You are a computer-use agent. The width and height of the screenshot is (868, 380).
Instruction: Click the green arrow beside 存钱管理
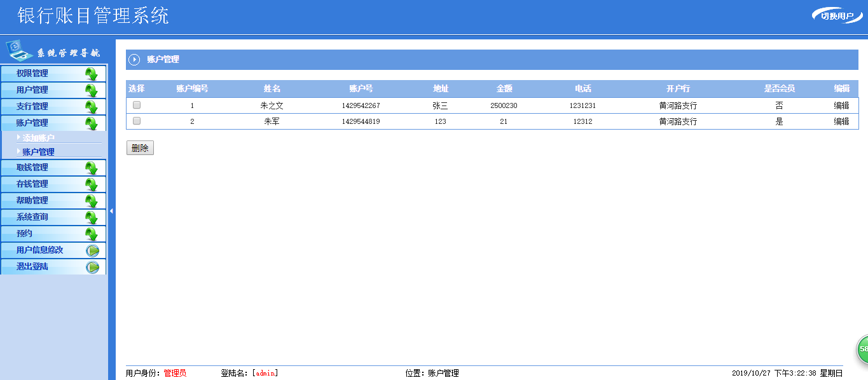pyautogui.click(x=92, y=184)
